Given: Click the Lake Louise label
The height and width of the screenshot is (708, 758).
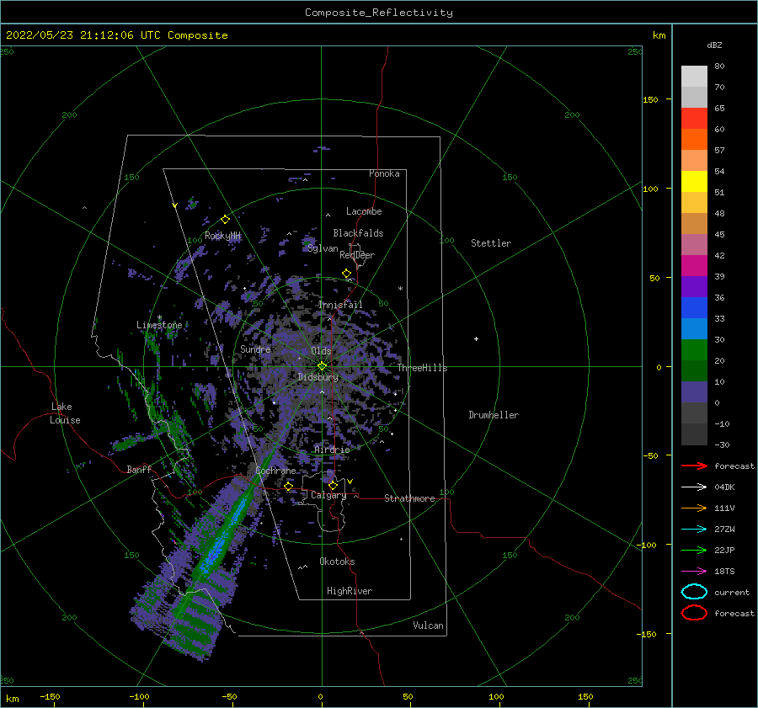Looking at the screenshot, I should pyautogui.click(x=65, y=413).
